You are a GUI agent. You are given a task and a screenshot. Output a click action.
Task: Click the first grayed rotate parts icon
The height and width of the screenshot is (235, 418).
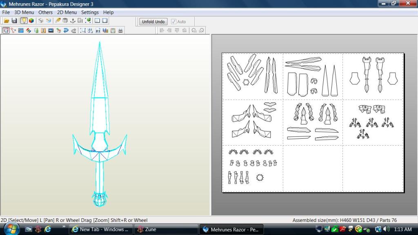click(x=194, y=30)
